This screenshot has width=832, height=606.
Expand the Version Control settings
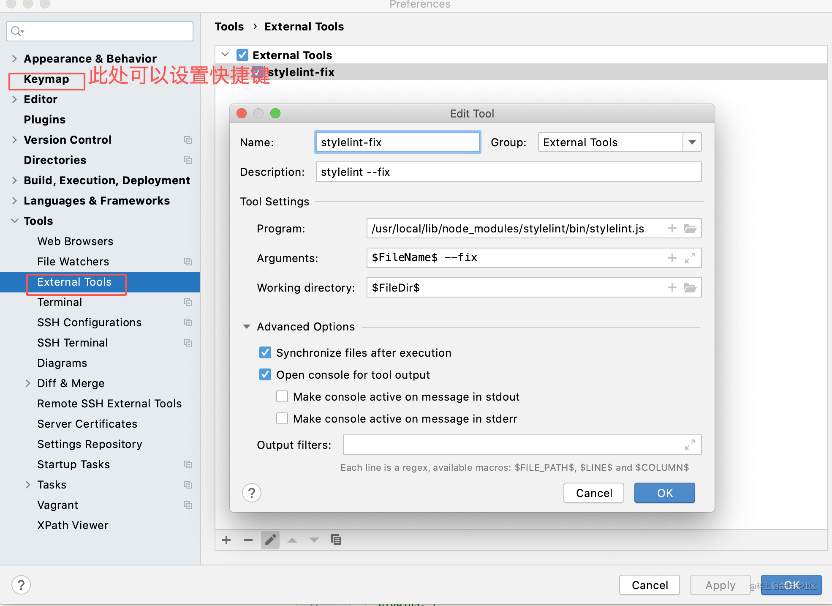tap(15, 140)
